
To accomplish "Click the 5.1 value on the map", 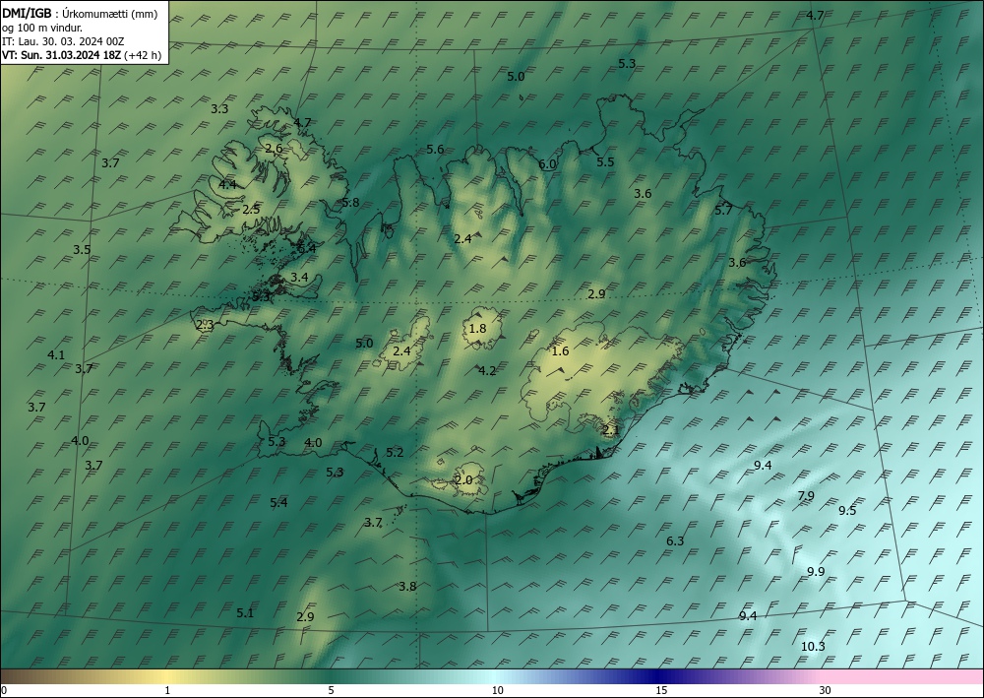I will (x=245, y=612).
